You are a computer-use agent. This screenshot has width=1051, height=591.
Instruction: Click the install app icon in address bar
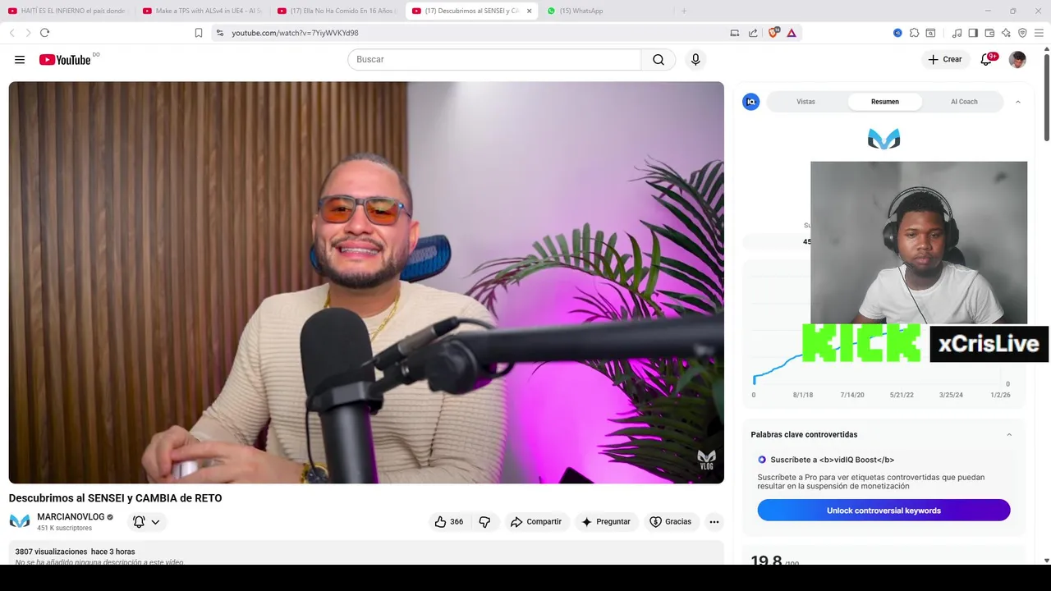(x=735, y=33)
